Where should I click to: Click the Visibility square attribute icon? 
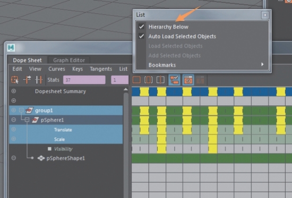tap(49, 149)
